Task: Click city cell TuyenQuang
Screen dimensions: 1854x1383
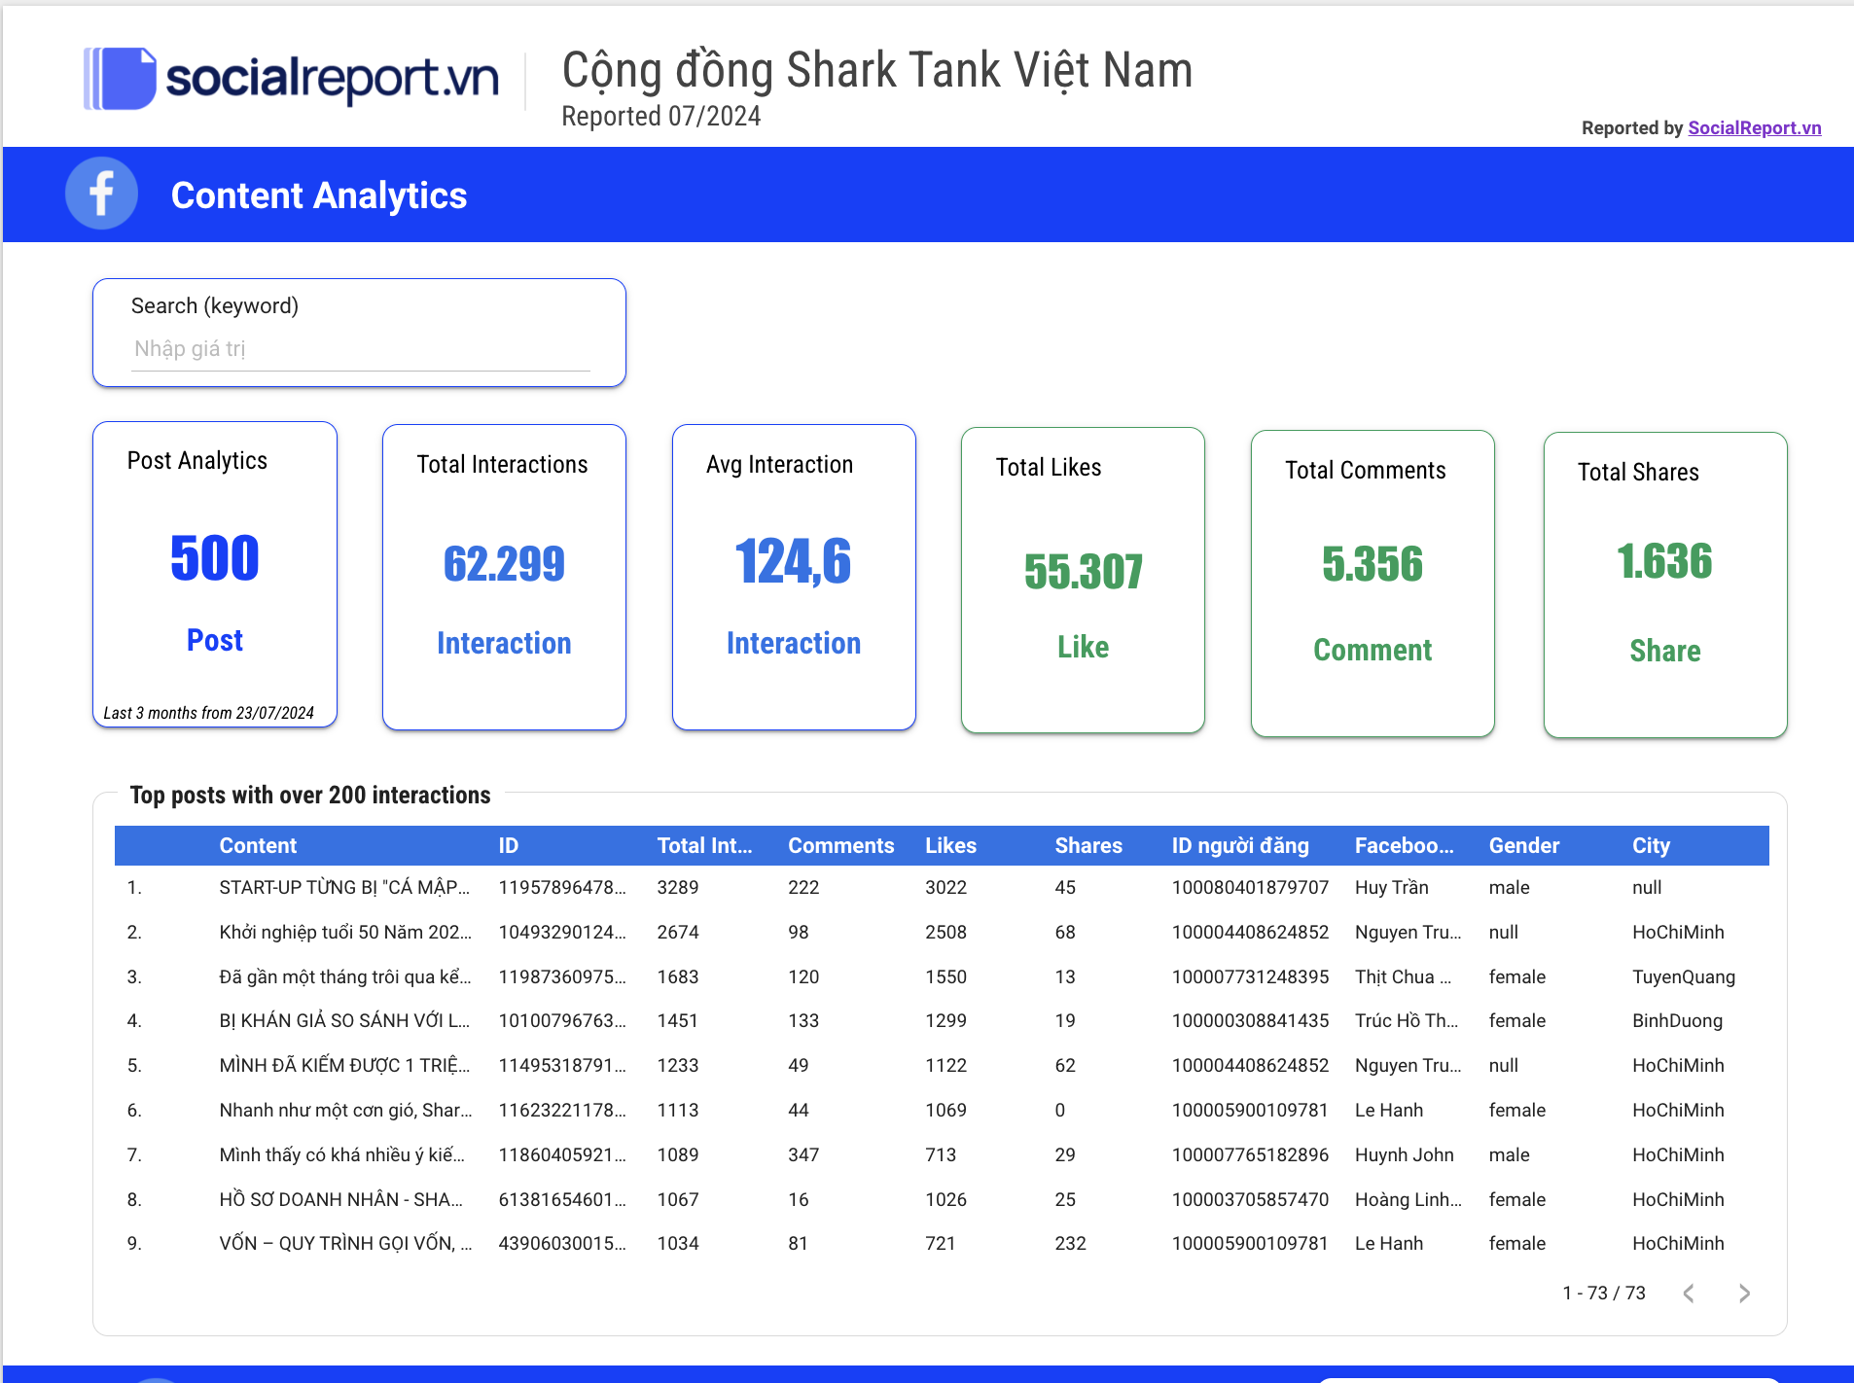Action: tap(1683, 976)
